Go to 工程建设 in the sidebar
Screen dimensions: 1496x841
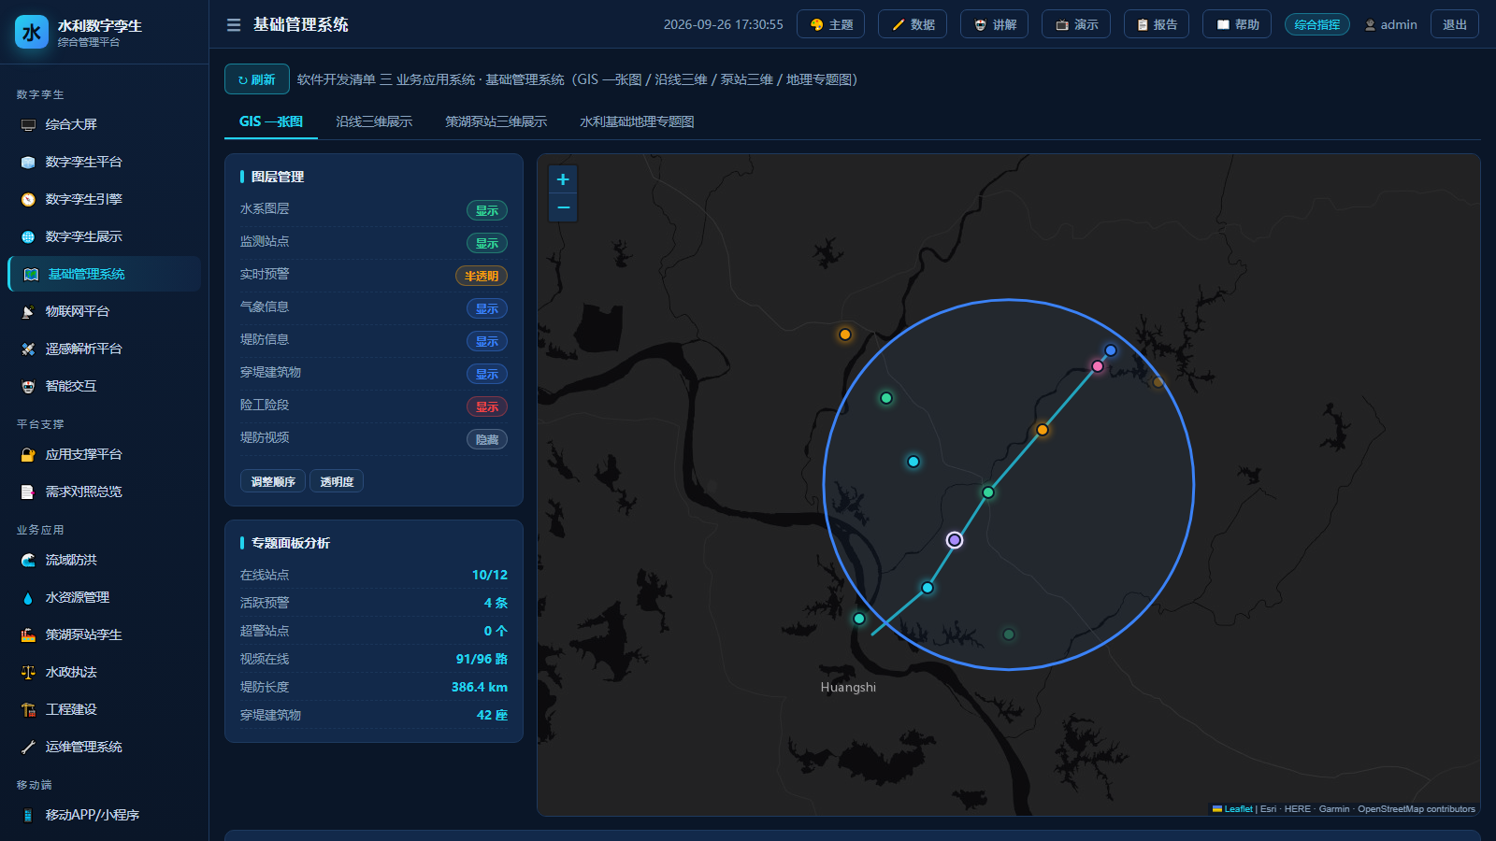[104, 709]
